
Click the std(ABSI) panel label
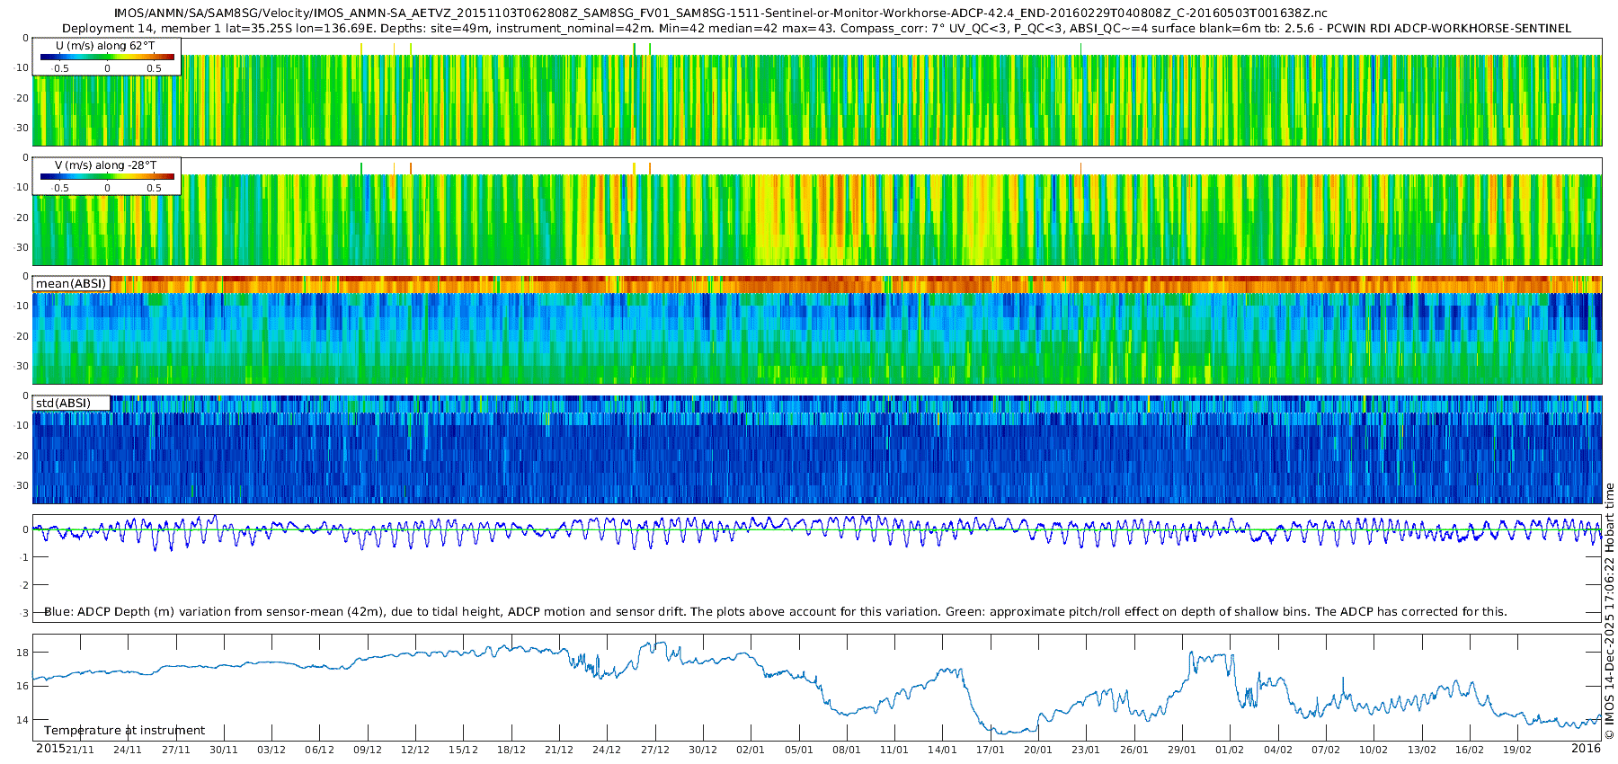click(x=63, y=403)
